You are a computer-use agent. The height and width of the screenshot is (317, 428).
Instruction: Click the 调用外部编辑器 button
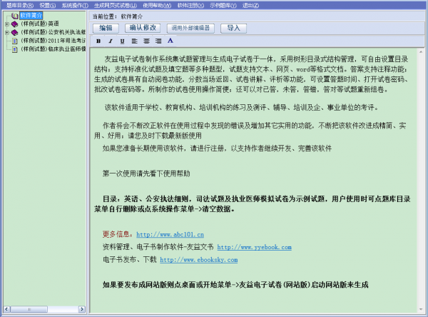190,28
